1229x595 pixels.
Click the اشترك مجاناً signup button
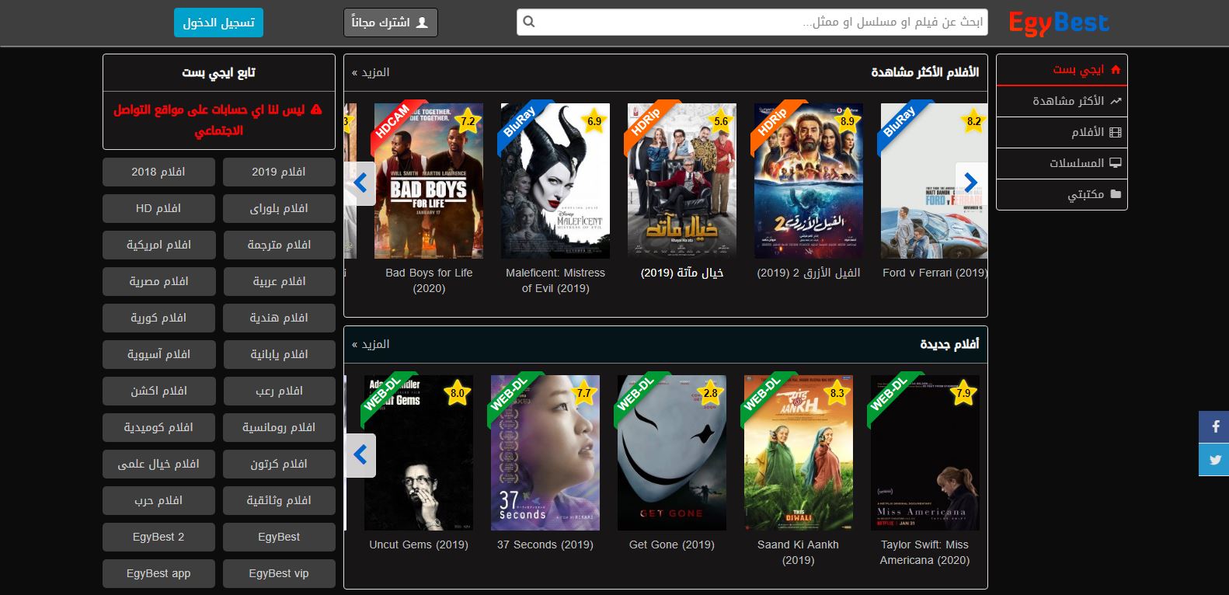(x=391, y=23)
